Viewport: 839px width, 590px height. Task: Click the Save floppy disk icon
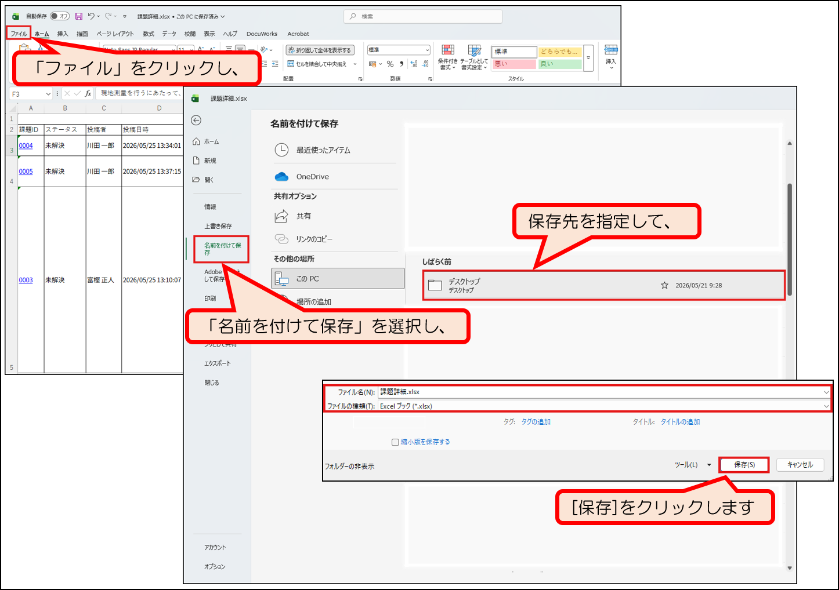79,16
